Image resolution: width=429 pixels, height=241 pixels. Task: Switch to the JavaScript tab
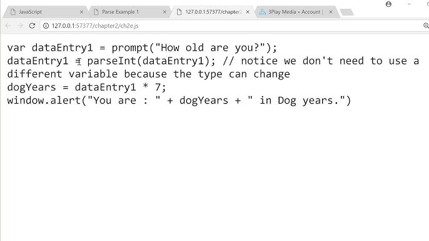tap(45, 12)
